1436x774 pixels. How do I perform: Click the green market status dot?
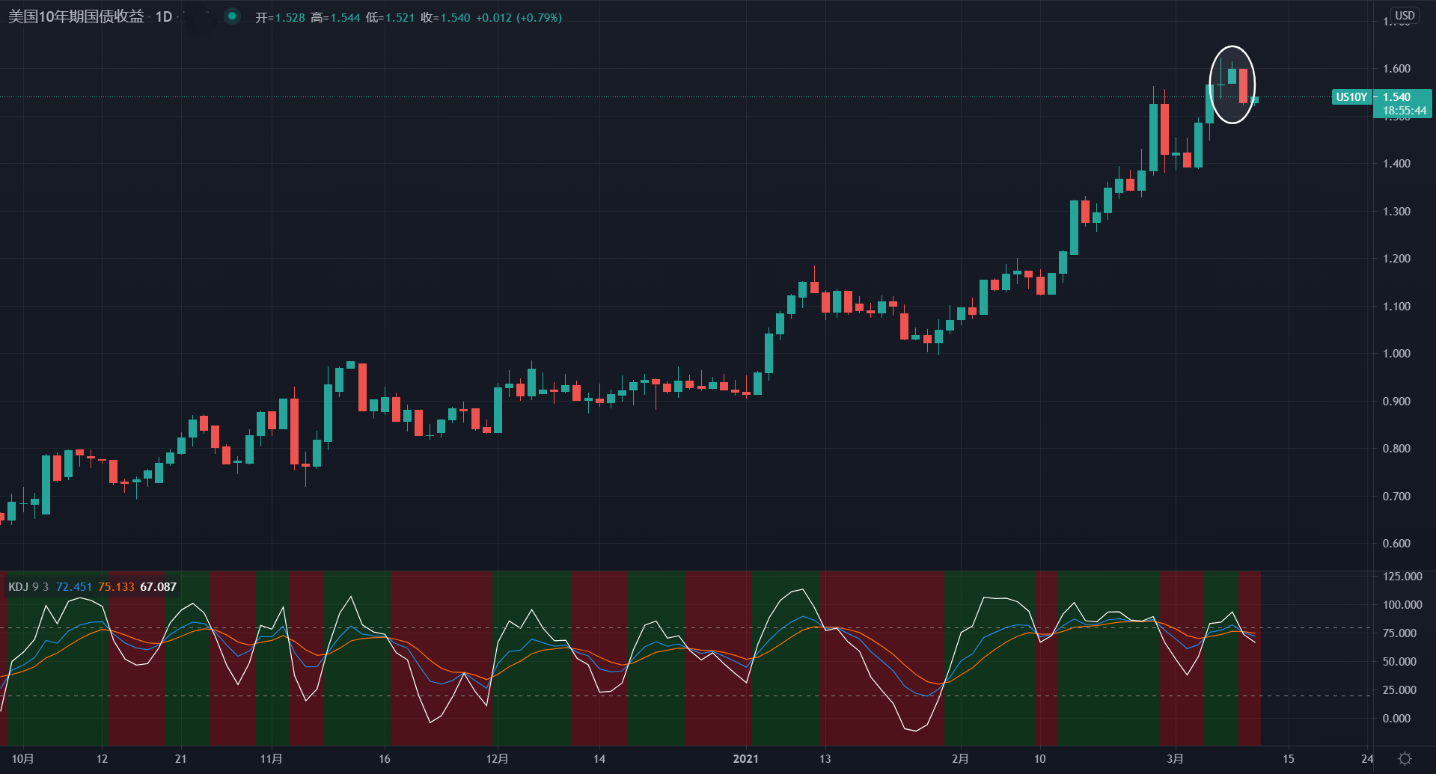click(x=233, y=16)
